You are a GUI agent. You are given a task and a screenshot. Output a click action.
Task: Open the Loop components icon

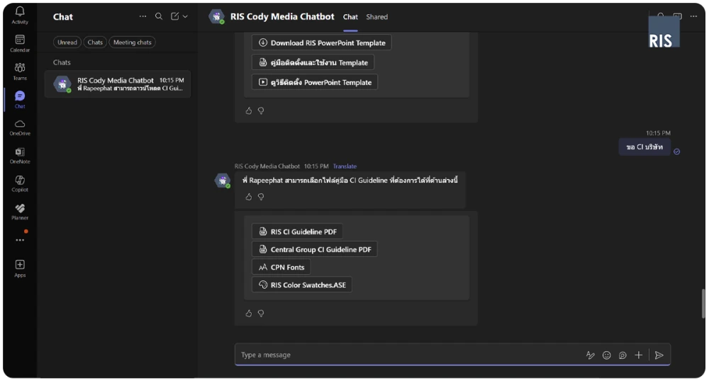(623, 355)
